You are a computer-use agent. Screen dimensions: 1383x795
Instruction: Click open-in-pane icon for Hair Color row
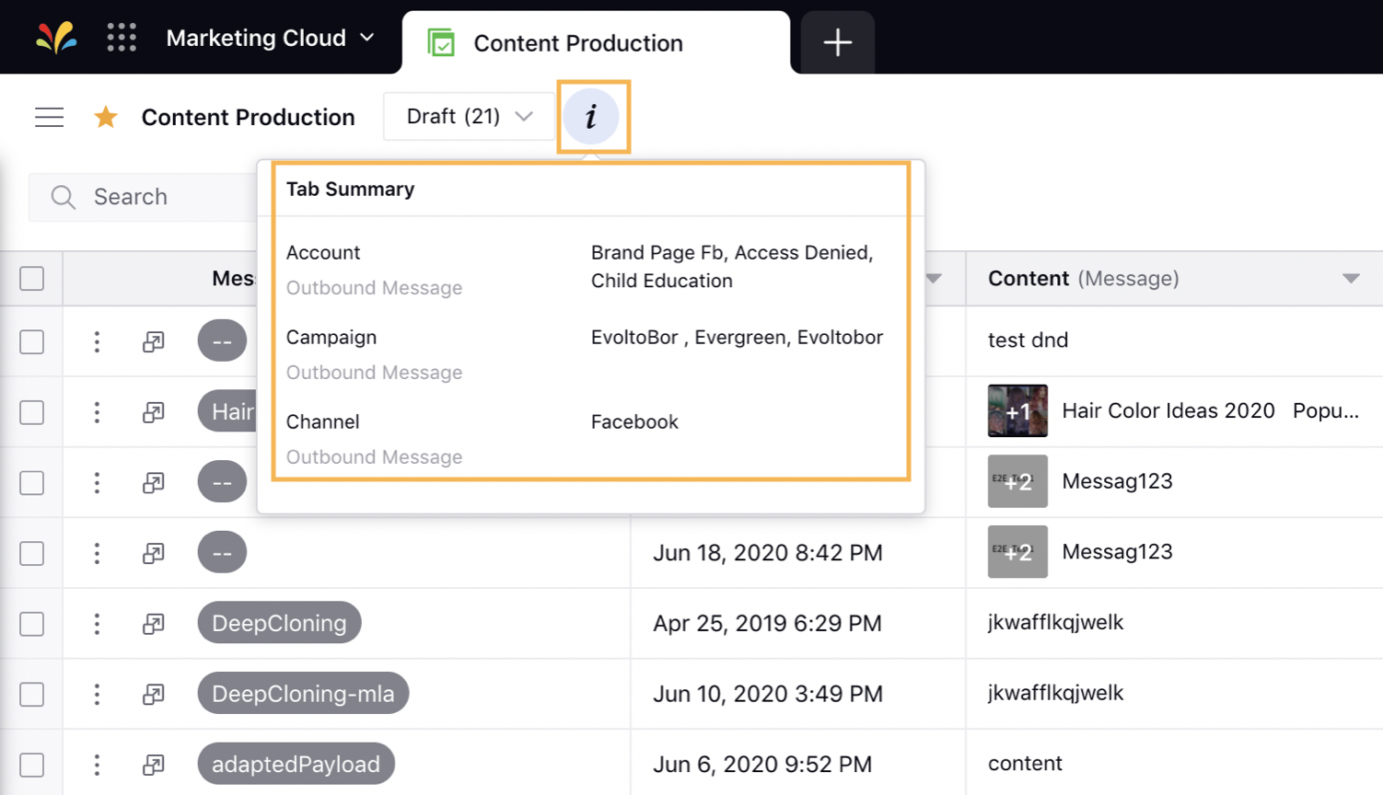[154, 412]
